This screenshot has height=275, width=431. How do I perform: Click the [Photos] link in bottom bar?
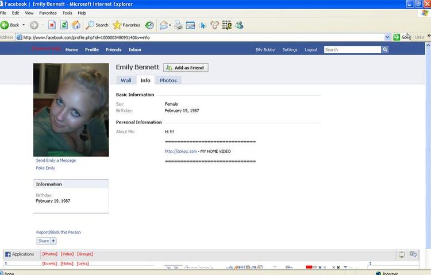50,254
